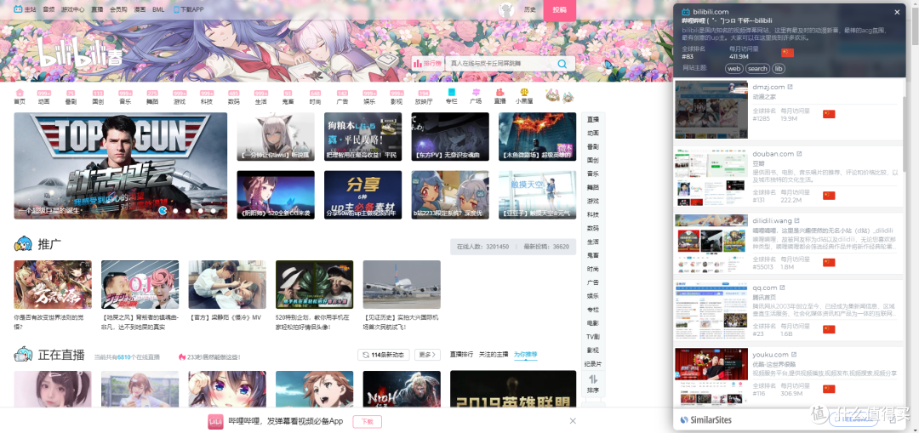Click the 'web' topic tag
Screen dimensions: 919x433
[x=733, y=69]
